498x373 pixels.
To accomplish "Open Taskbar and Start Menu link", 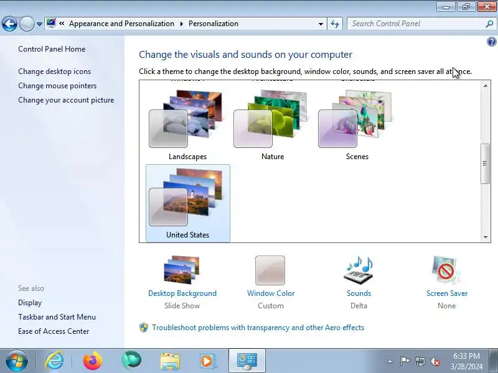I will point(57,317).
